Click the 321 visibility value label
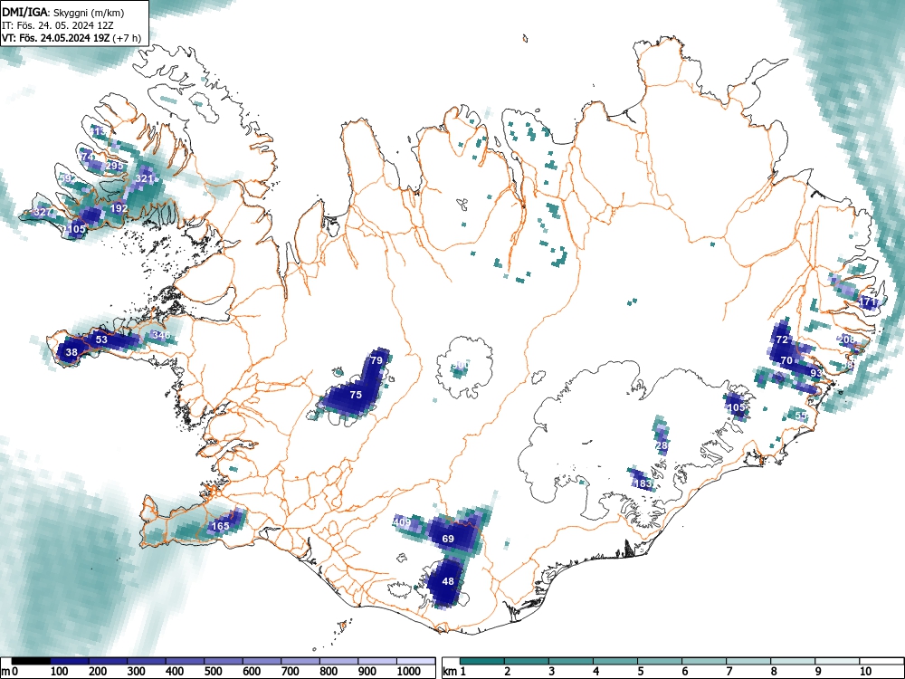The width and height of the screenshot is (905, 679). (x=144, y=178)
